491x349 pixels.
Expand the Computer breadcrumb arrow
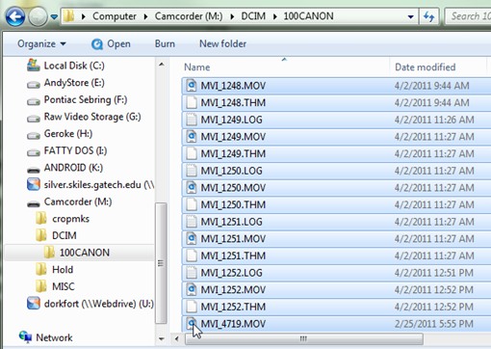point(145,16)
